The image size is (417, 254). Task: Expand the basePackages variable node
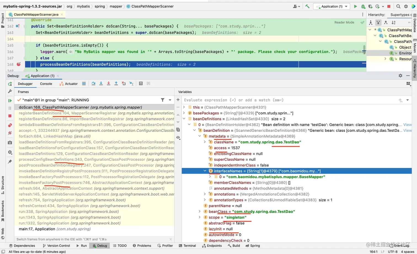184,113
